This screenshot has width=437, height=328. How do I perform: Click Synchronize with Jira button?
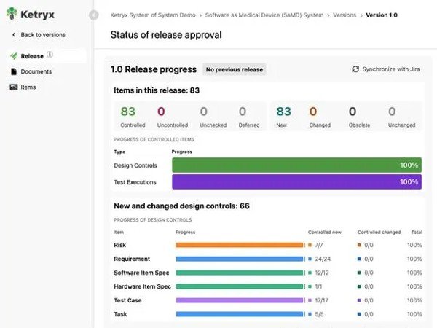click(386, 69)
